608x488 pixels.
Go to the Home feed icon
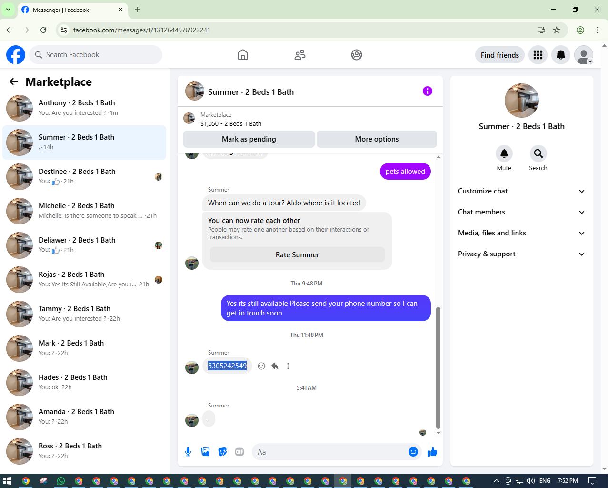coord(243,55)
